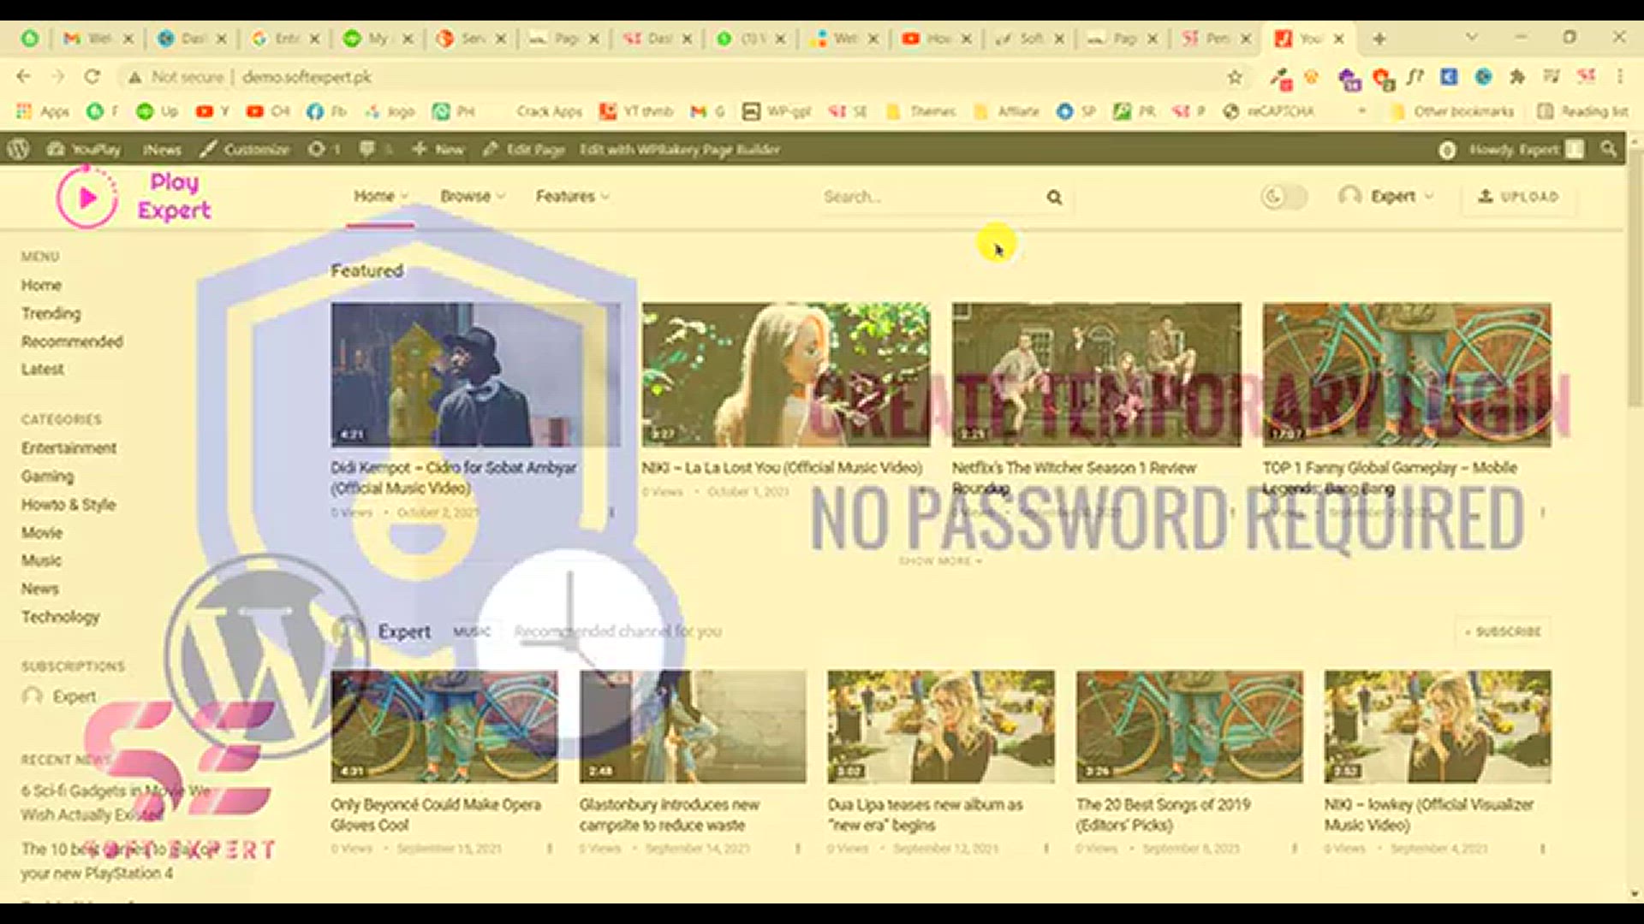Open The 20 Best Songs of 2019 title
This screenshot has width=1644, height=924.
pyautogui.click(x=1163, y=814)
